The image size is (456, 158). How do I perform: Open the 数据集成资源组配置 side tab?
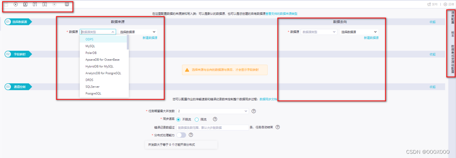click(x=453, y=59)
